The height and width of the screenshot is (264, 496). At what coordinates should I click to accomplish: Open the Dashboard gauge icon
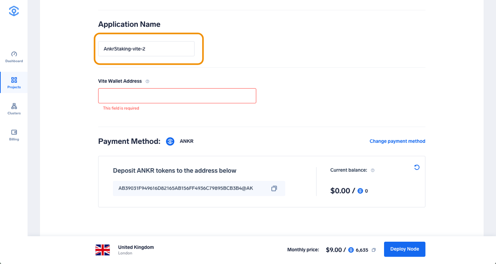click(x=14, y=54)
